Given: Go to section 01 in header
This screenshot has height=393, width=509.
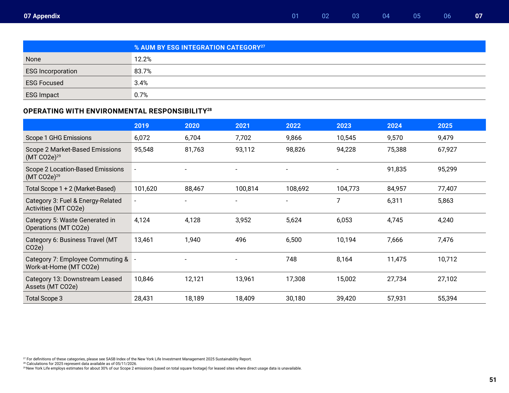Looking at the screenshot, I should (295, 16).
